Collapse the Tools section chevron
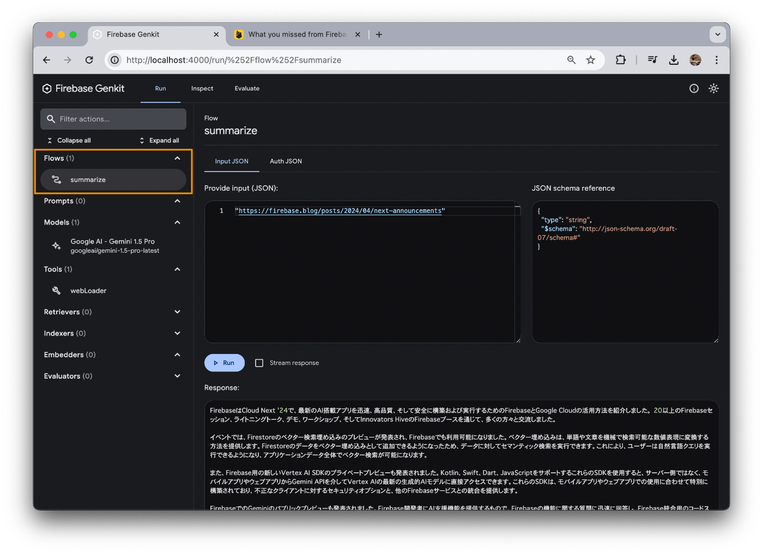This screenshot has width=763, height=554. [177, 269]
